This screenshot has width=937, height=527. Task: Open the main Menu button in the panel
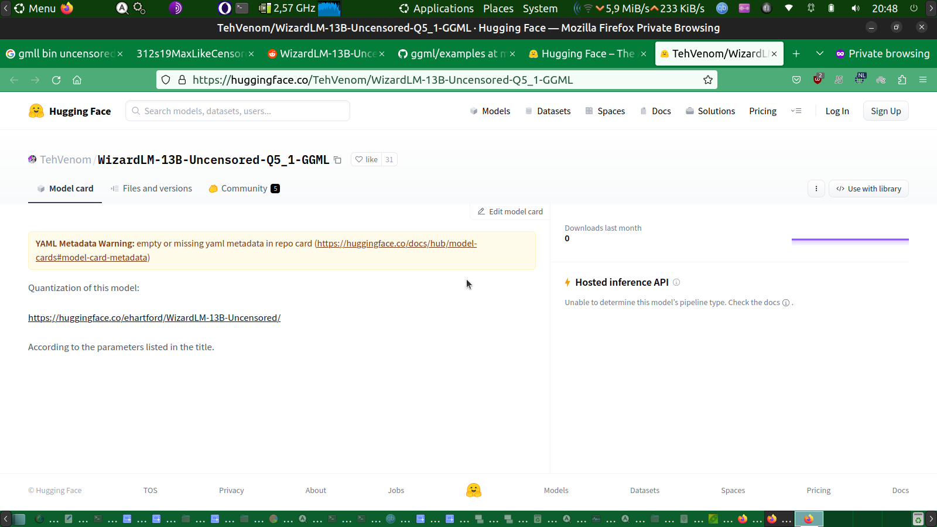coord(35,8)
